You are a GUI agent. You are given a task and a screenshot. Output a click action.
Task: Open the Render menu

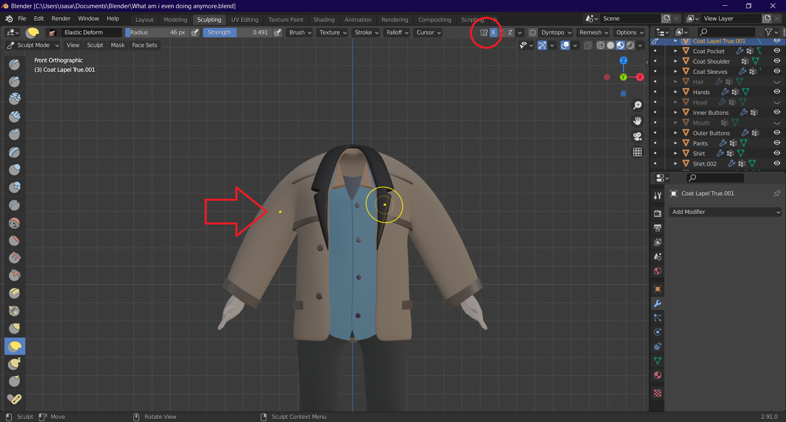coord(61,18)
